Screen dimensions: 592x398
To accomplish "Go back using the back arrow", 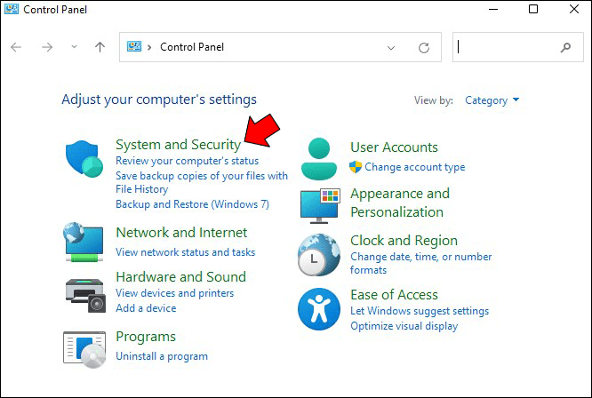I will coord(16,47).
